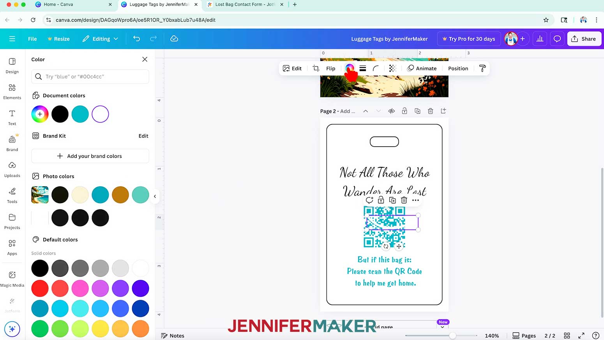The width and height of the screenshot is (604, 340).
Task: Click the Share button
Action: [584, 39]
